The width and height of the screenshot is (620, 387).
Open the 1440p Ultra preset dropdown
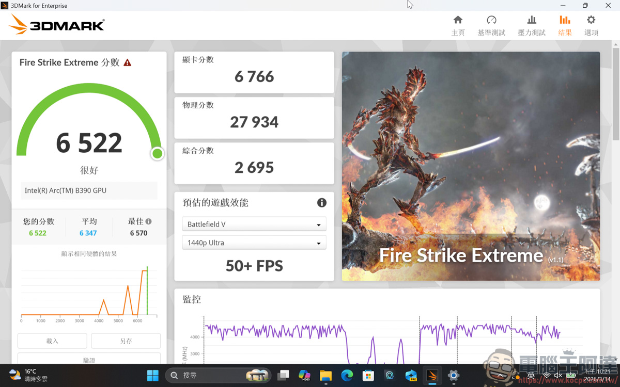pos(254,242)
